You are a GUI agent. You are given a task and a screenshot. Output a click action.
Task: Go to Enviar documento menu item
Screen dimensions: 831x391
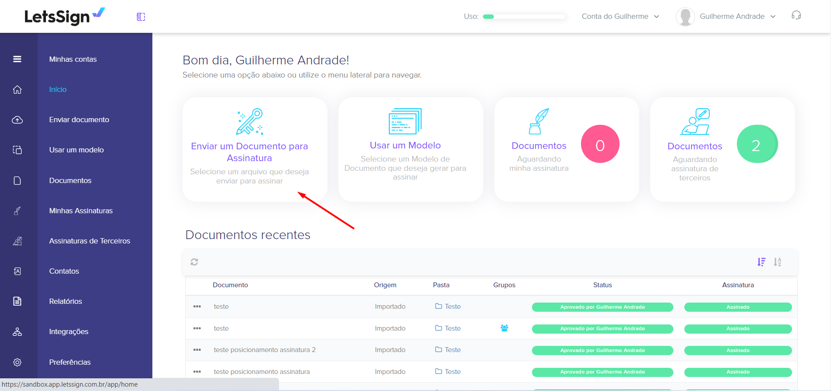point(79,120)
